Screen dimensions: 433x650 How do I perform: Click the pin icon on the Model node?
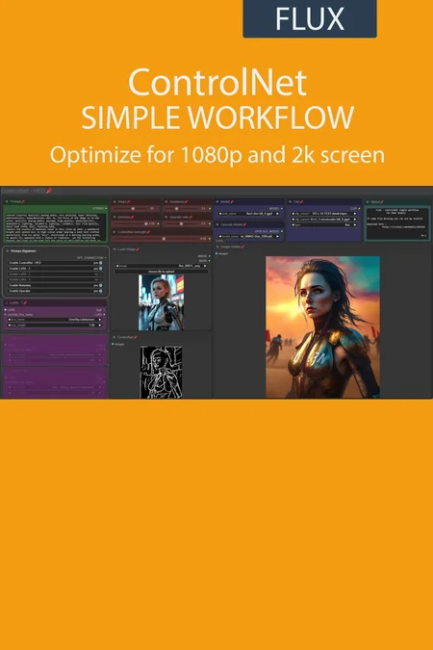click(232, 201)
